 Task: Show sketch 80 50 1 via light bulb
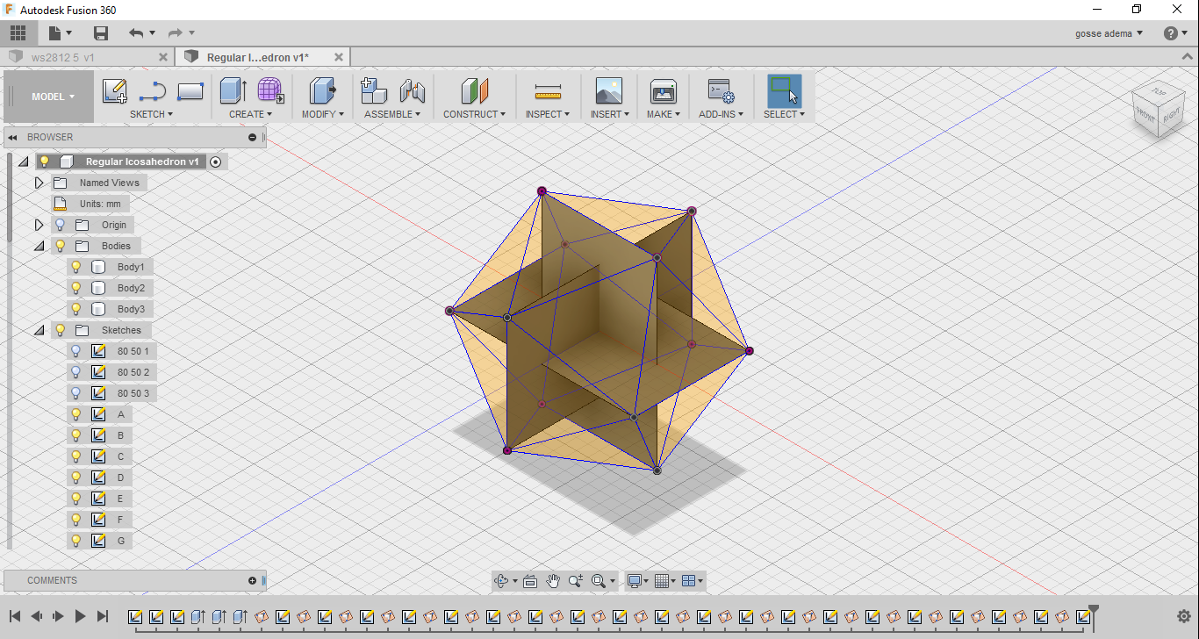click(x=76, y=351)
